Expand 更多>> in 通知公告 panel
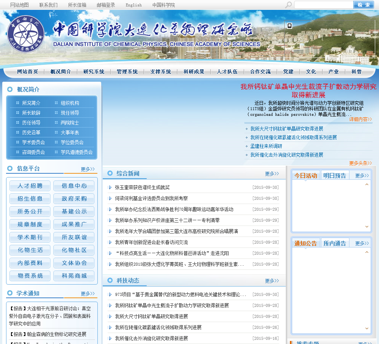The height and width of the screenshot is (344, 379). 362,243
